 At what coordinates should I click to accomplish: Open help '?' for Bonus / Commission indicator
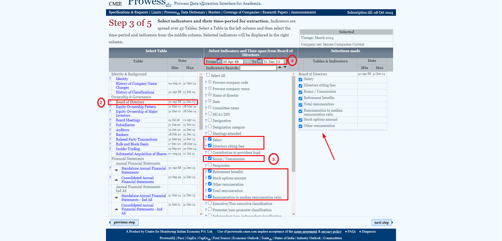click(x=206, y=159)
